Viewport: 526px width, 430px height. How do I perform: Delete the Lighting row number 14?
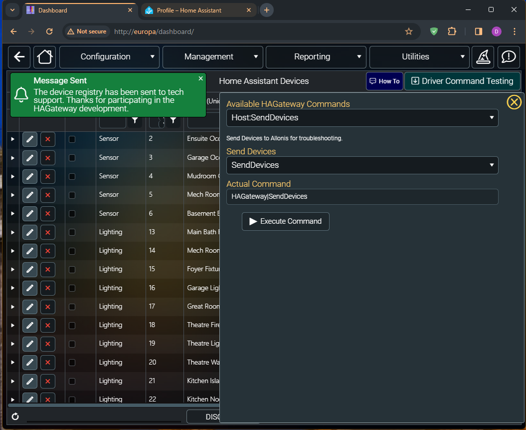click(48, 251)
